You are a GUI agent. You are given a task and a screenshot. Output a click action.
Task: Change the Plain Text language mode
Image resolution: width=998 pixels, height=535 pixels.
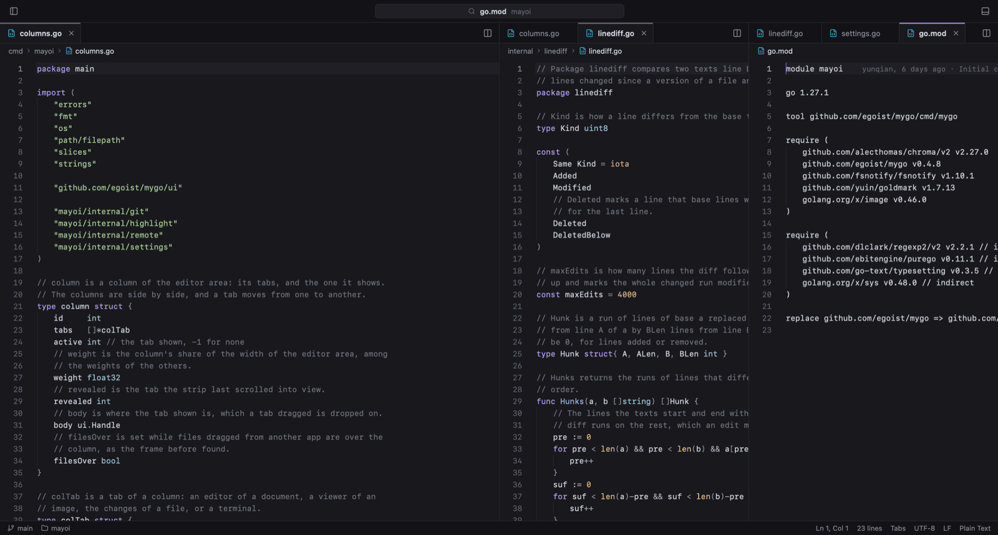click(975, 528)
